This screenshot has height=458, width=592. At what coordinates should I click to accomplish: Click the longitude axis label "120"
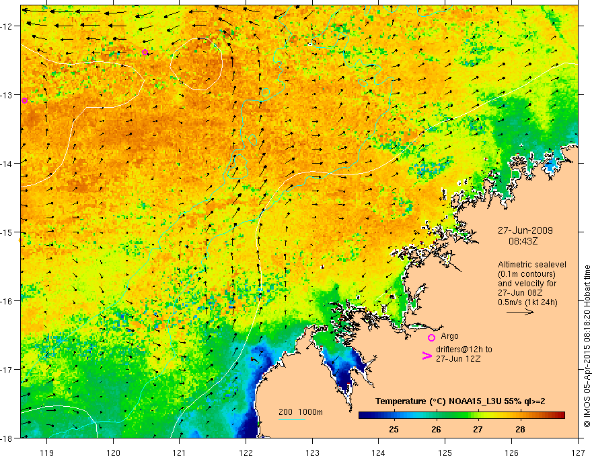[113, 453]
